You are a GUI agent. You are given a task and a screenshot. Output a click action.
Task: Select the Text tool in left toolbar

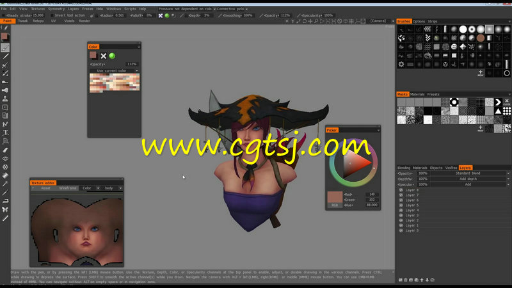click(5, 132)
